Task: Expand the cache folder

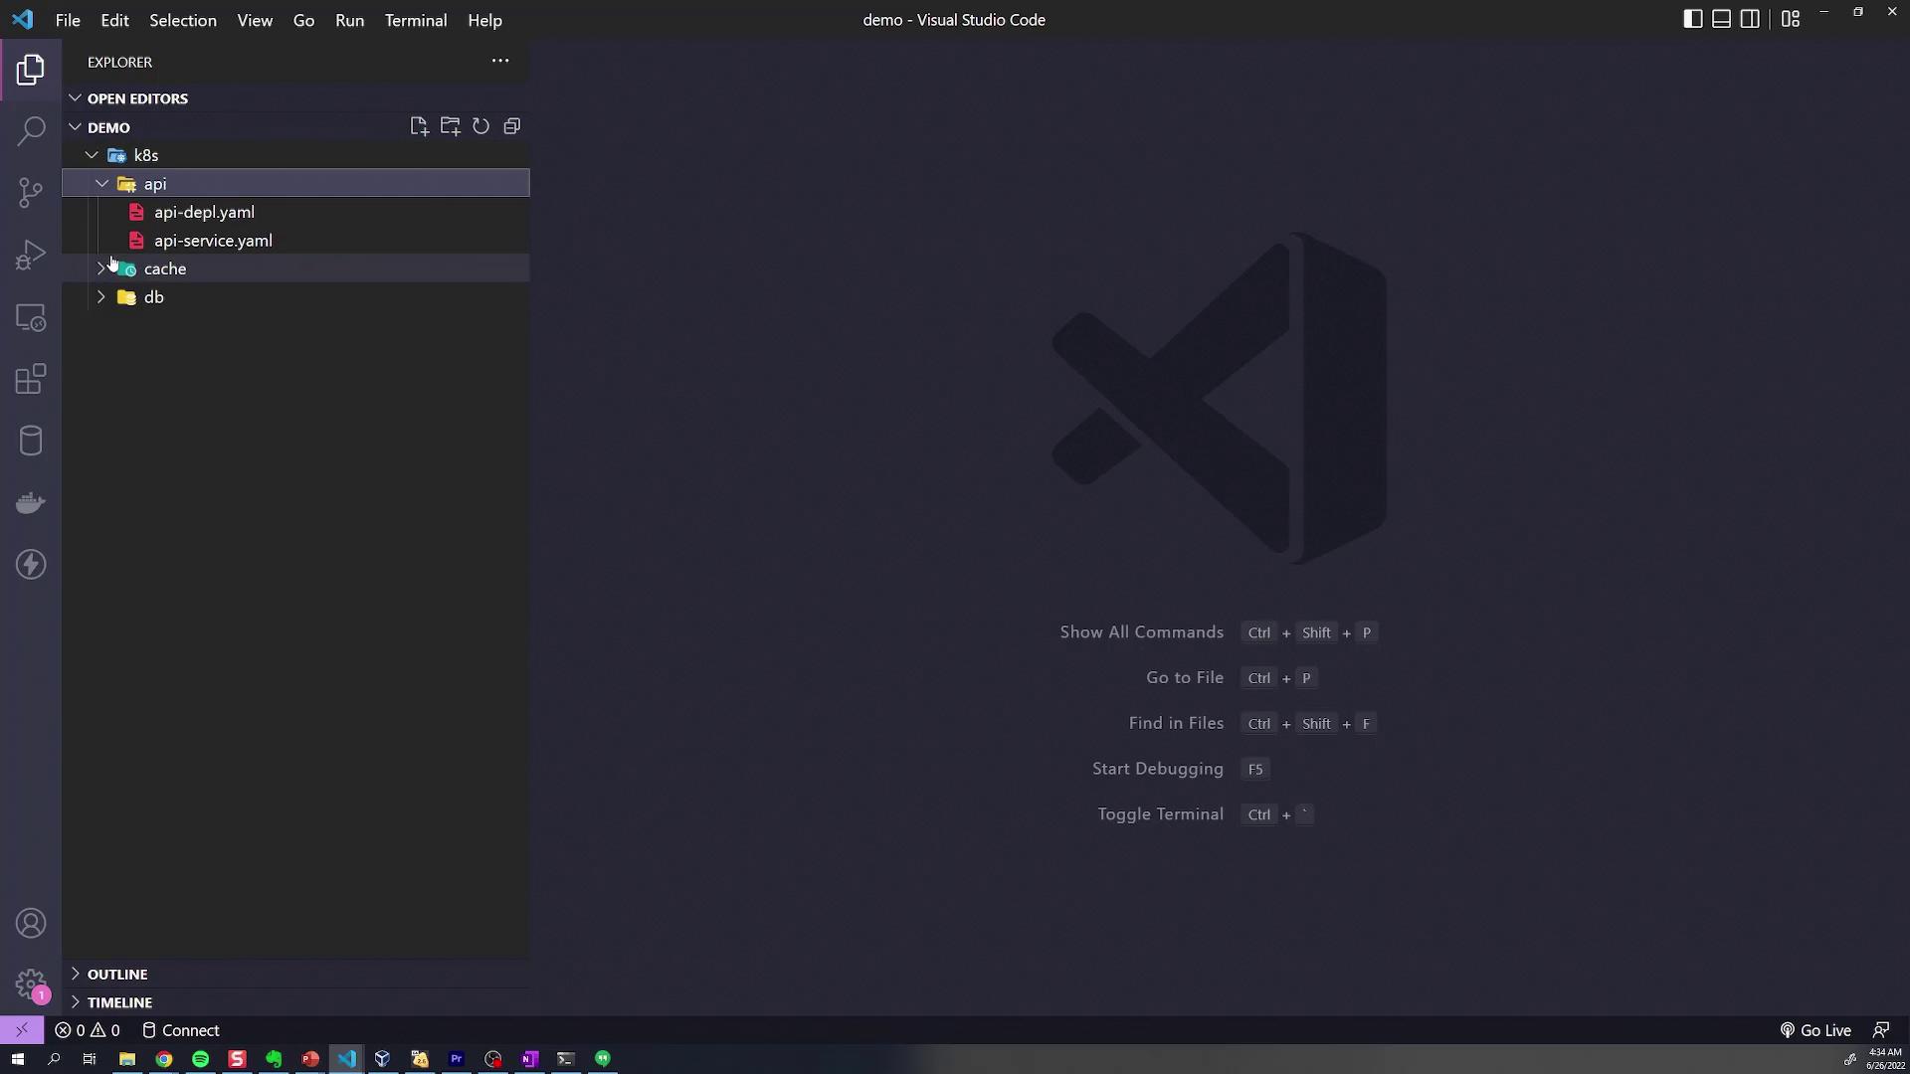Action: 164,268
